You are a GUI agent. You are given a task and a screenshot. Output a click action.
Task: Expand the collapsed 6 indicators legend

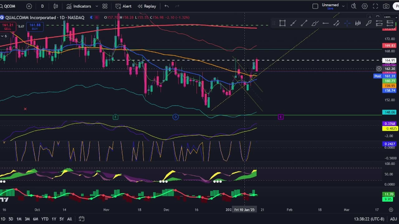click(x=4, y=36)
